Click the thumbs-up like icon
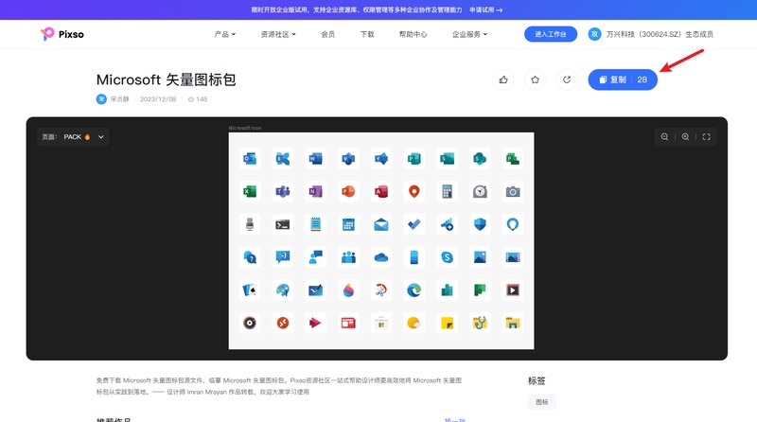Viewport: 757px width, 422px height. (x=503, y=79)
